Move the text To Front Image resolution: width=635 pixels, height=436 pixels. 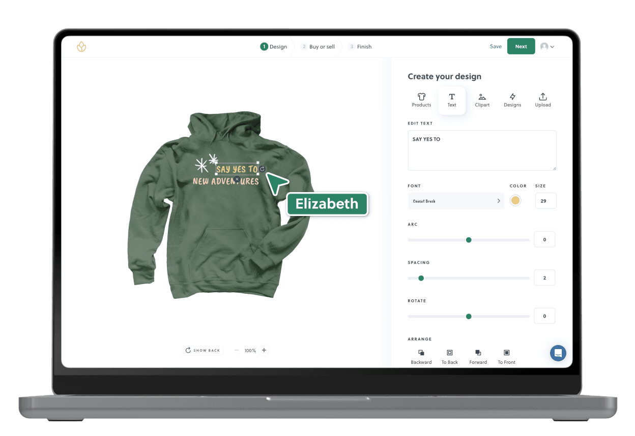(x=506, y=356)
